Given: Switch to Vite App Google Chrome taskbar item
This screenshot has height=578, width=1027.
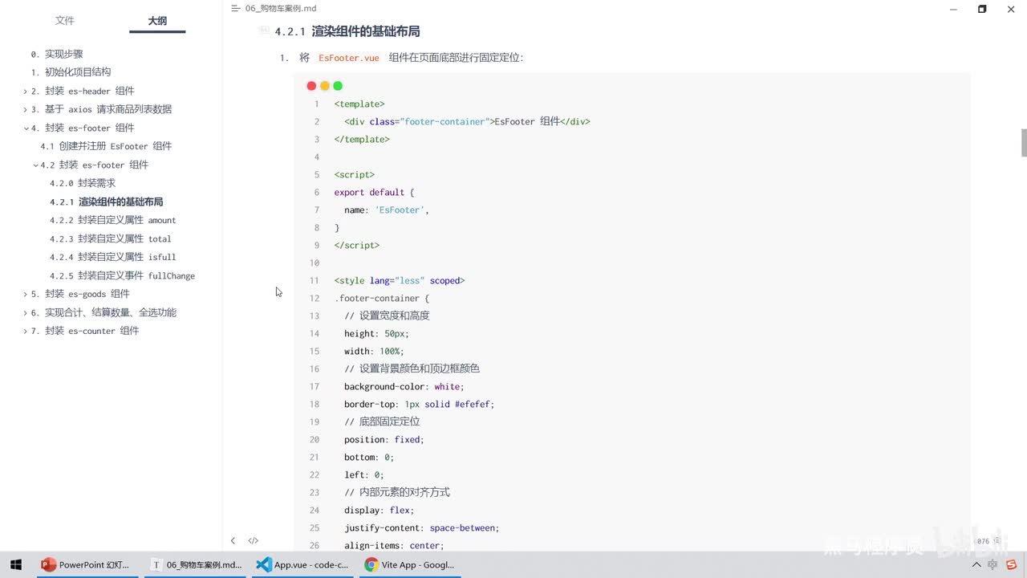Looking at the screenshot, I should (x=409, y=564).
